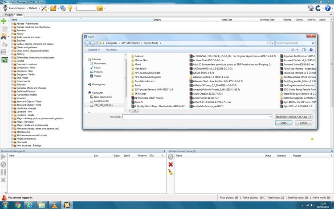Expand the Armour category node
This screenshot has width=334, height=209.
tap(12, 34)
